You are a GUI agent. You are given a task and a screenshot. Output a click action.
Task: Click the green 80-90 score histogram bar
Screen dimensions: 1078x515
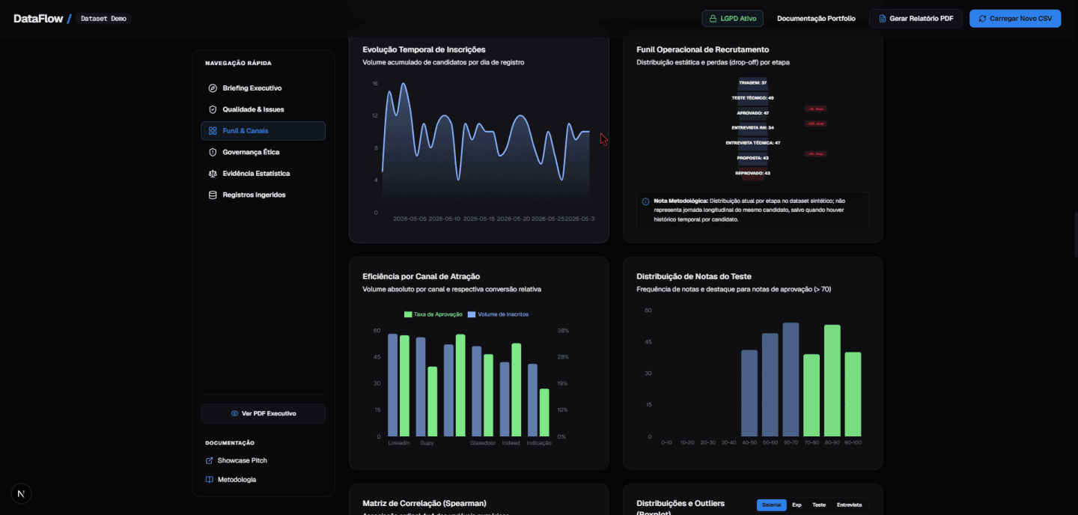point(832,380)
